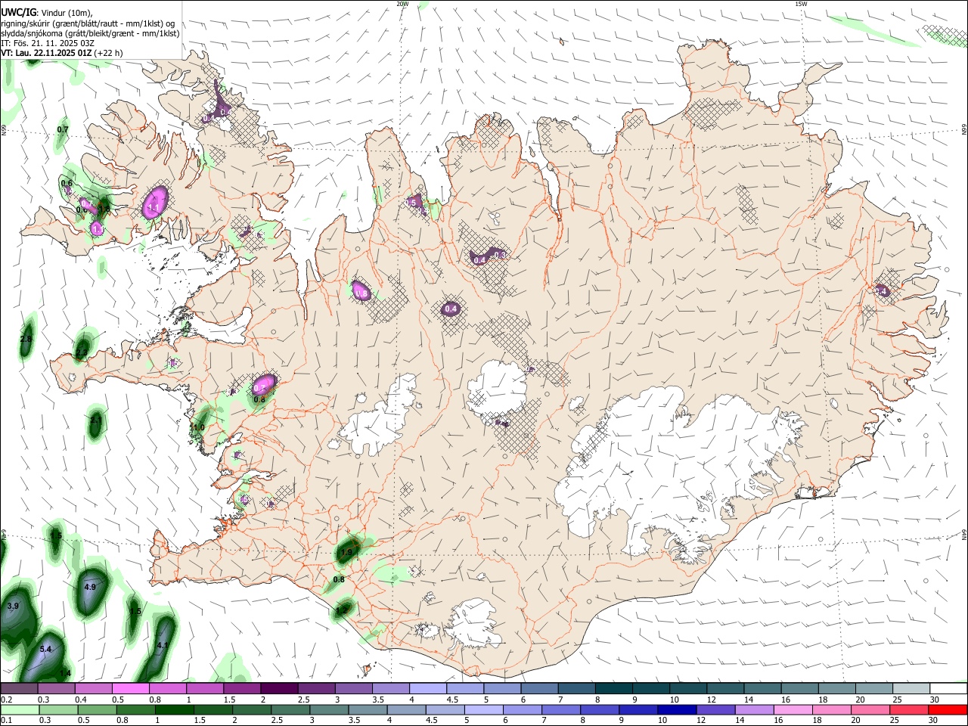Click the 1.2 rain value on south coast
This screenshot has height=726, width=968.
click(342, 610)
